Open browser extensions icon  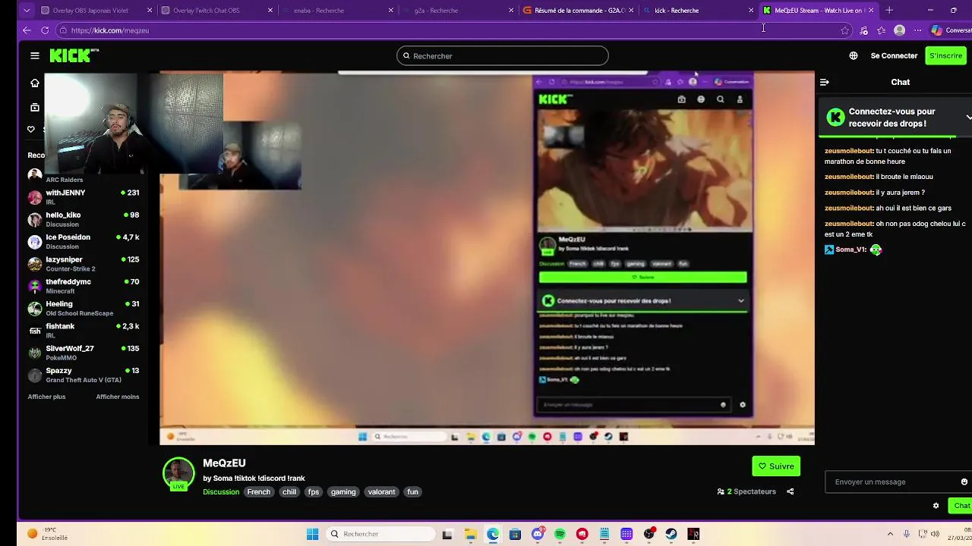864,30
